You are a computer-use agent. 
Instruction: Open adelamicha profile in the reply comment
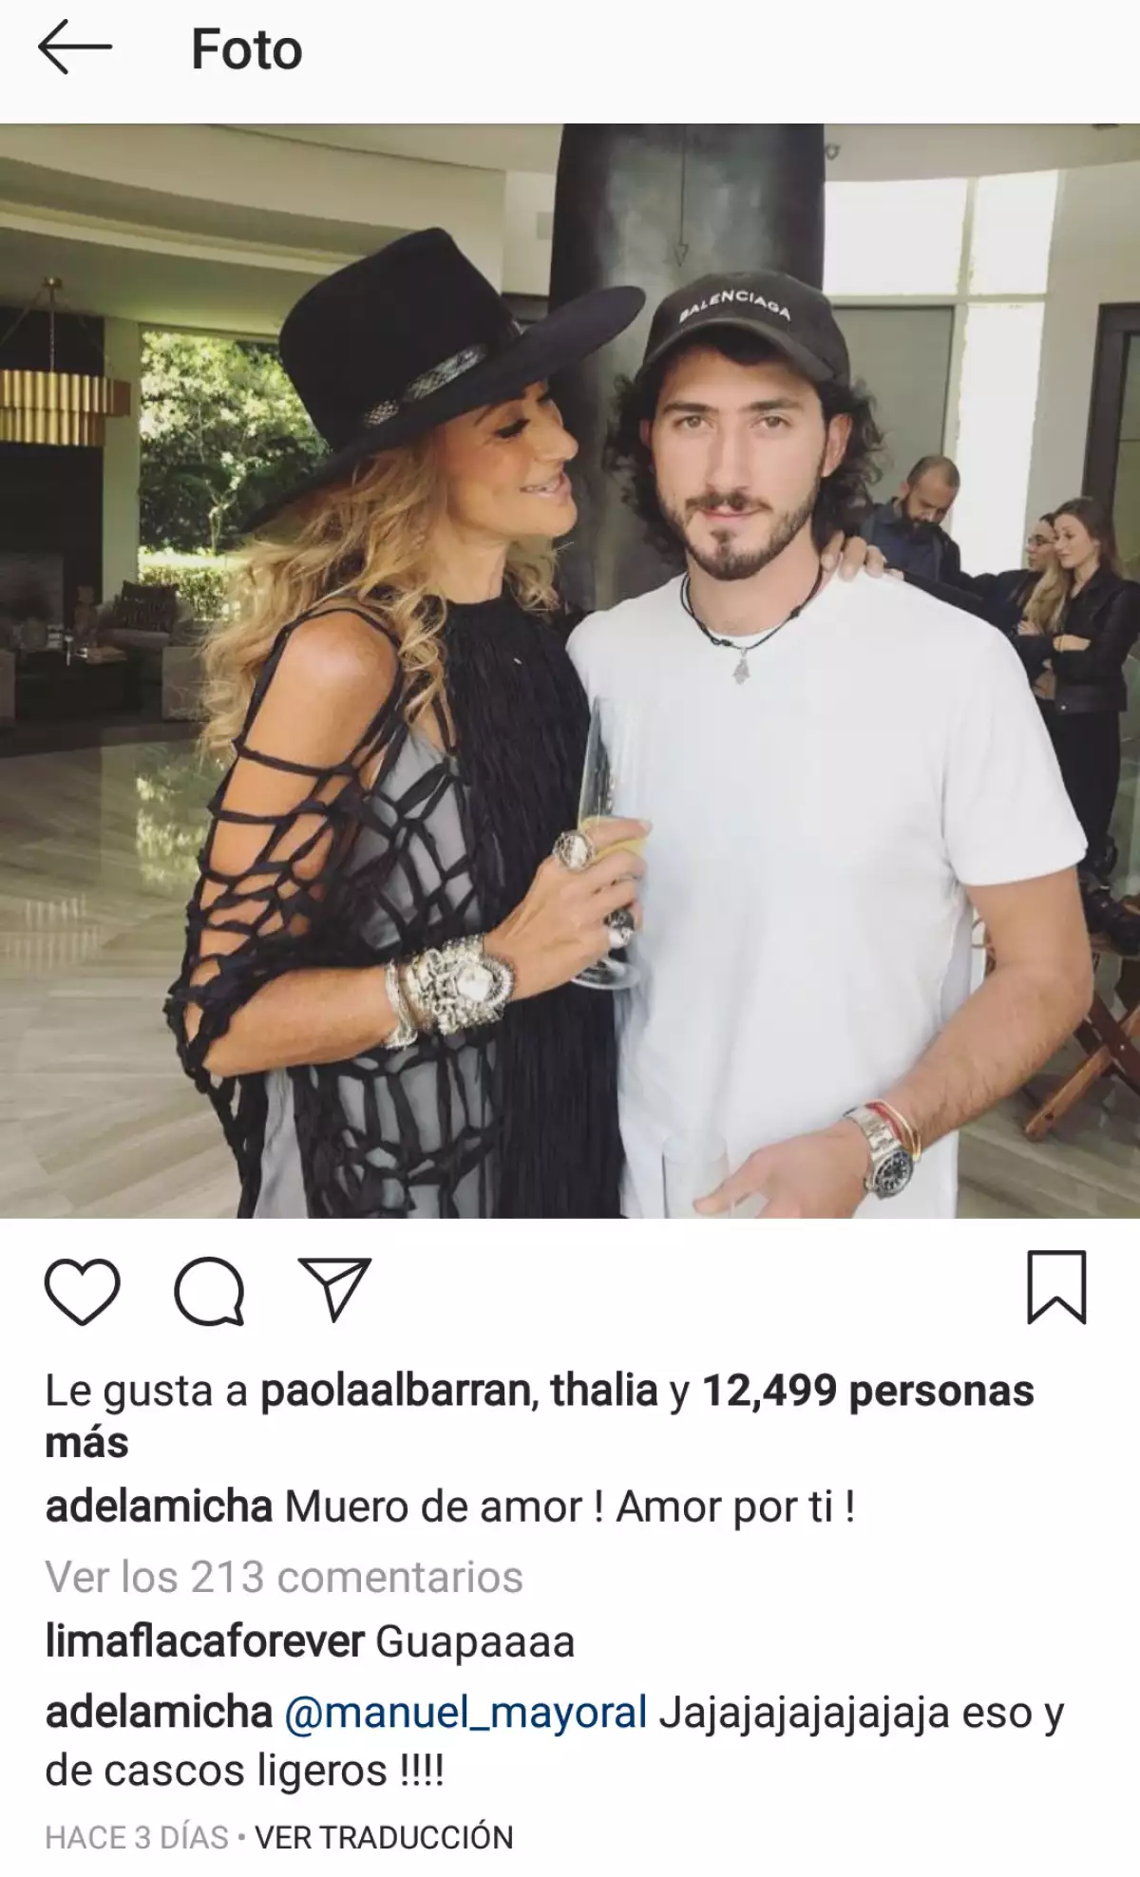(159, 1713)
